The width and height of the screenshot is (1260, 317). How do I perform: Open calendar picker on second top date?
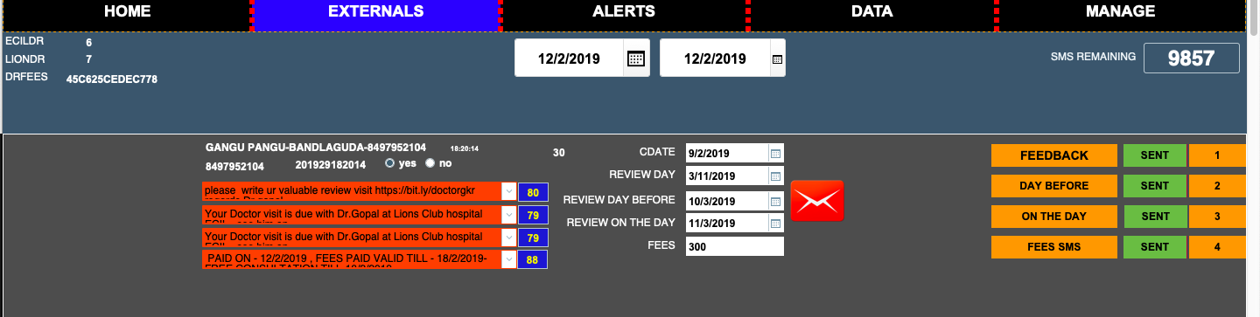(x=777, y=59)
